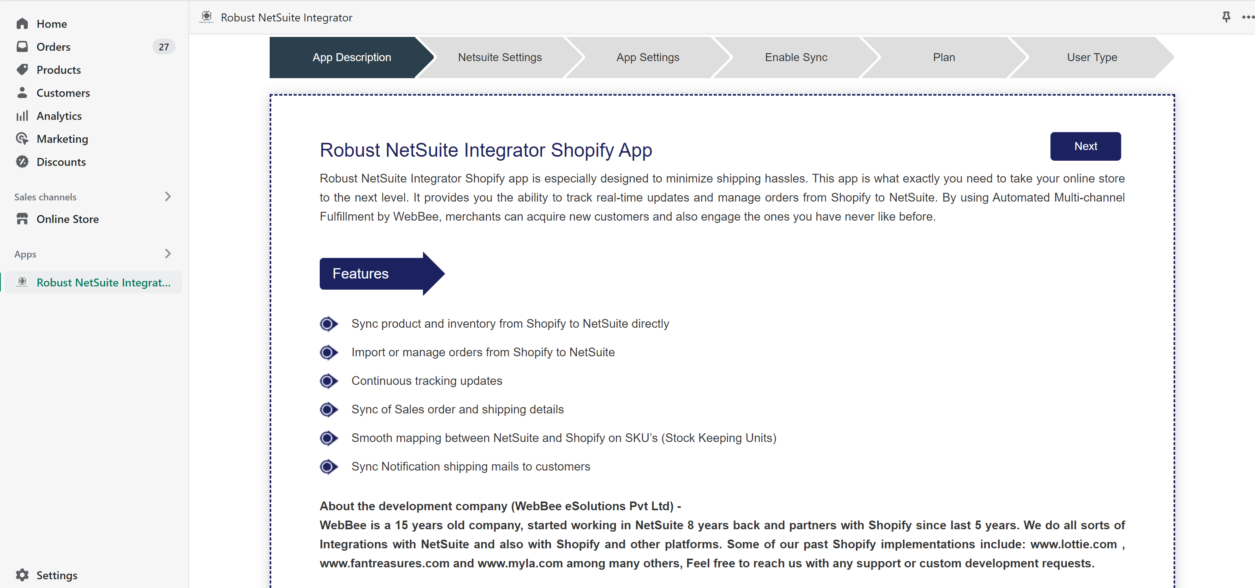Select the Products icon
This screenshot has width=1255, height=588.
[22, 69]
